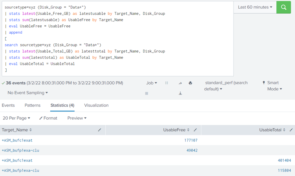Switch to Events tab

tap(8, 105)
